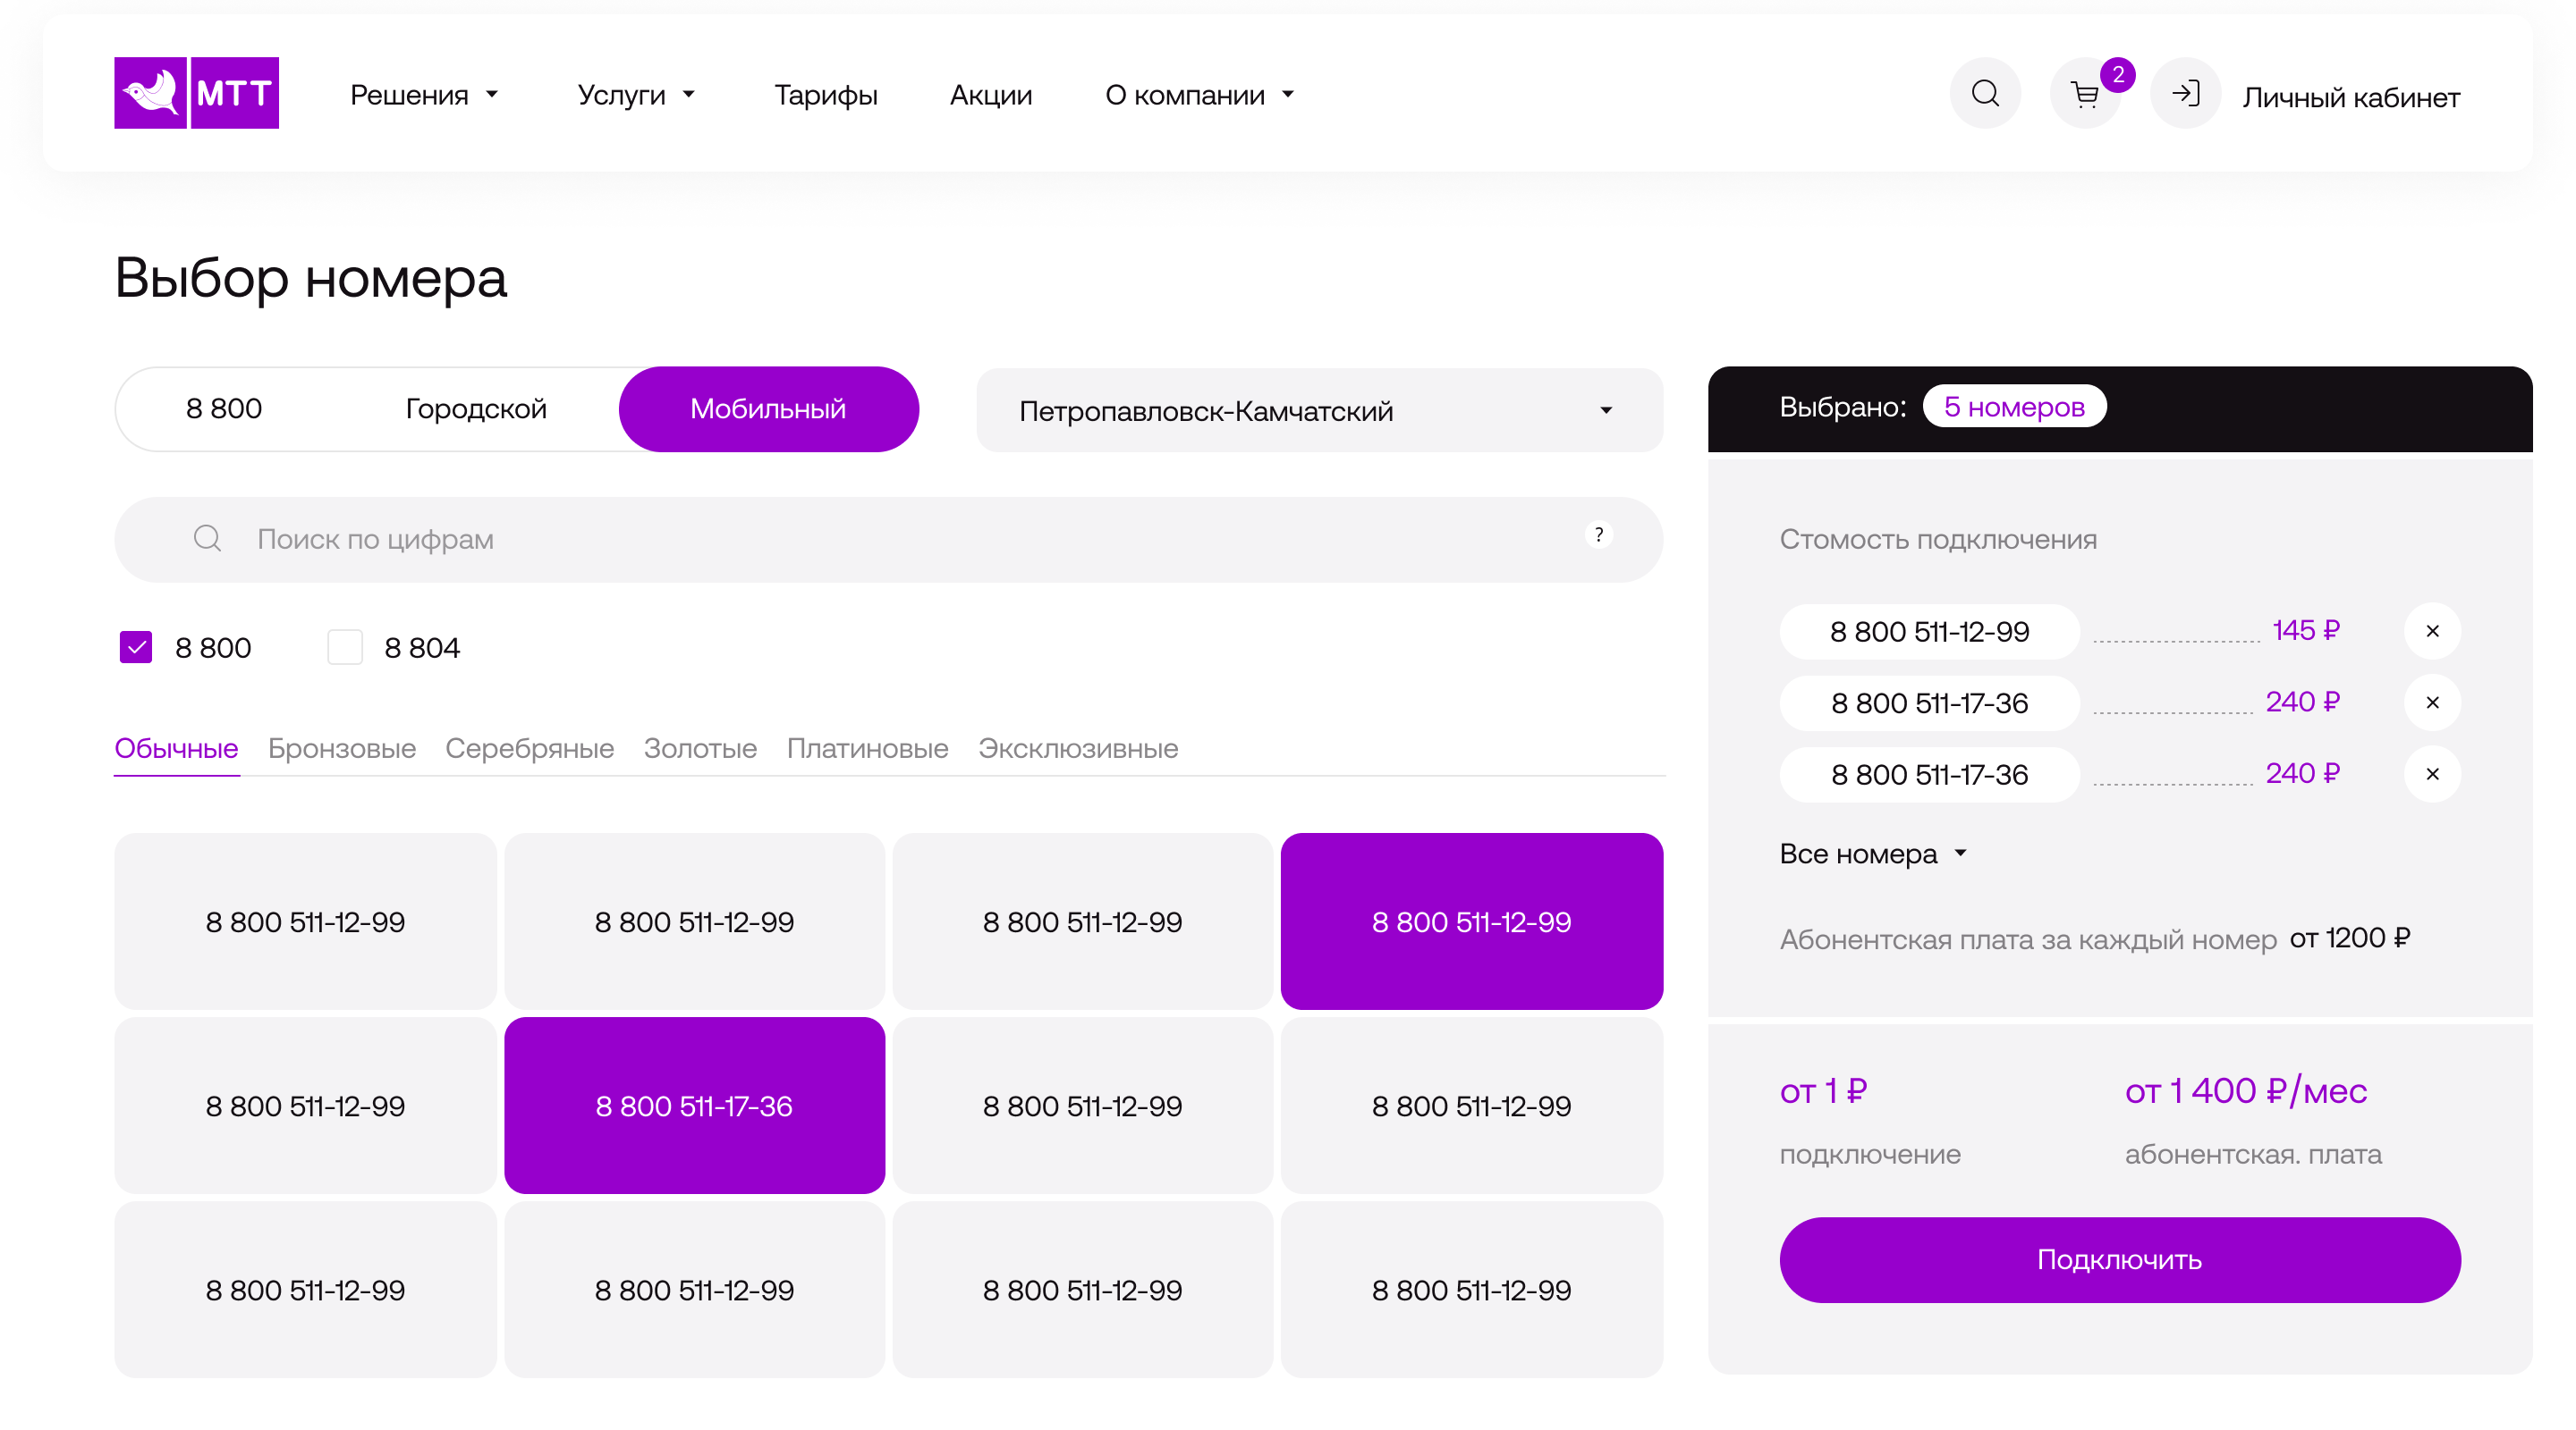This screenshot has height=1430, width=2576.
Task: Uncheck the 8 800 checkbox
Action: [136, 648]
